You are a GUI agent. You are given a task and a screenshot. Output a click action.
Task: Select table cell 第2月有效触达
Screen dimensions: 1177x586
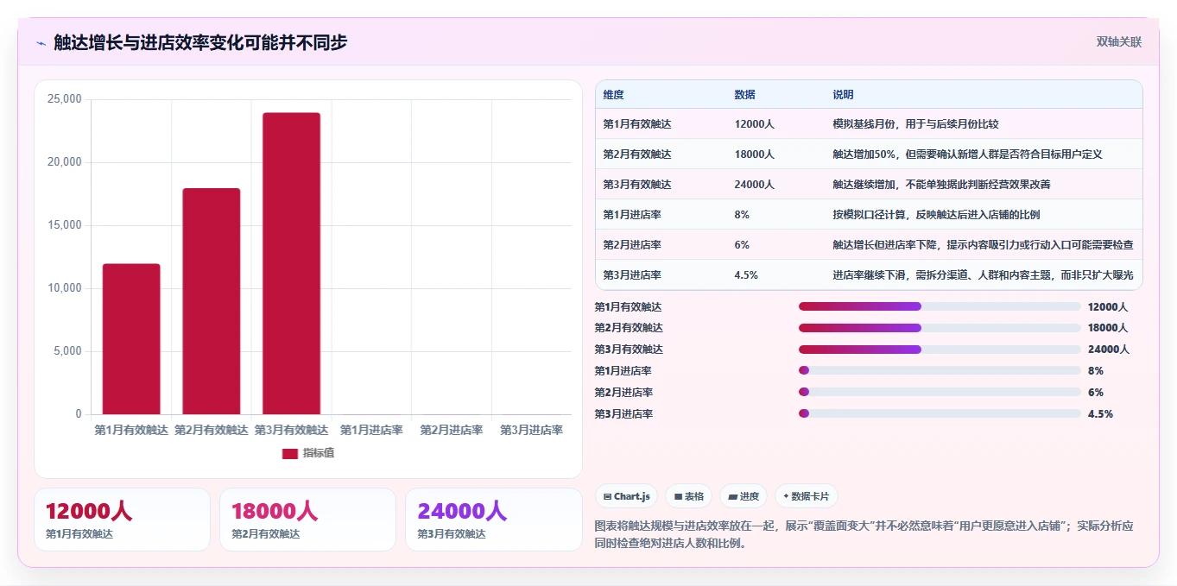[x=637, y=154]
